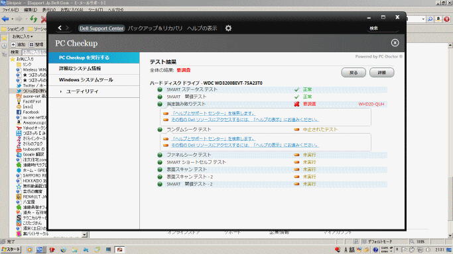453x254 pixels.
Task: Click the blue help icon in the system tray
Action: pos(375,249)
